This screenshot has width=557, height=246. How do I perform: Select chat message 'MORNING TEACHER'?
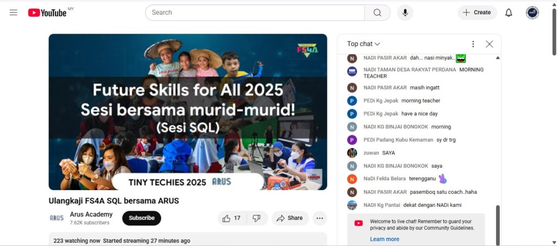(423, 73)
